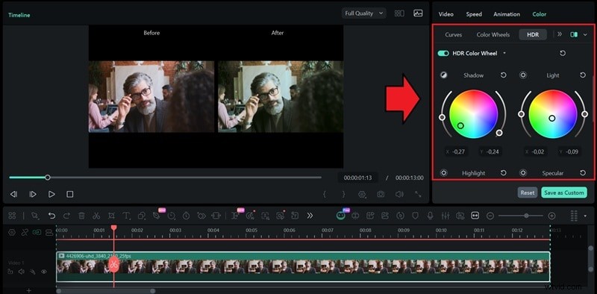Click the zoom-to-fit timeline icon

coord(475,216)
